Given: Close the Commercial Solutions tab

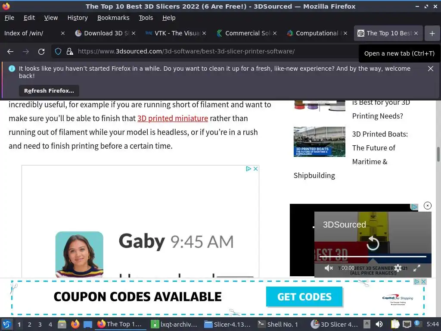Looking at the screenshot, I should [x=275, y=33].
